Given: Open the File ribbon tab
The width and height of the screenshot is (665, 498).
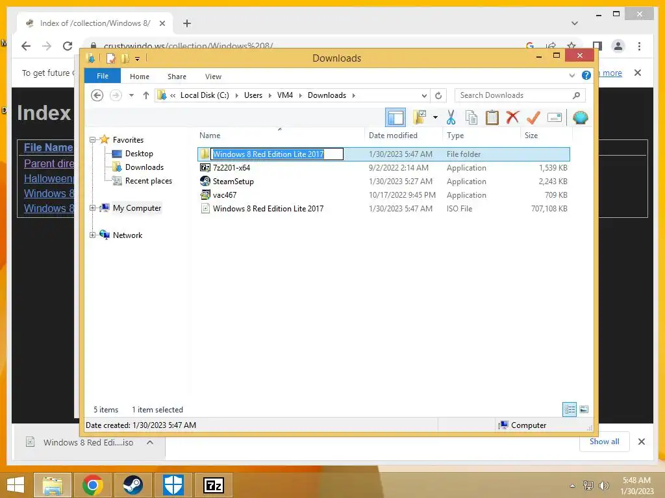Looking at the screenshot, I should [x=103, y=76].
